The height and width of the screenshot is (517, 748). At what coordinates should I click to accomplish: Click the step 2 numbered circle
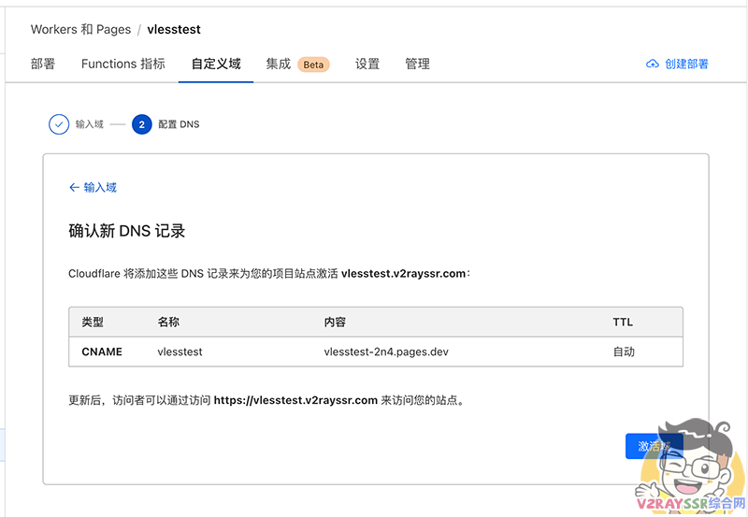coord(142,124)
